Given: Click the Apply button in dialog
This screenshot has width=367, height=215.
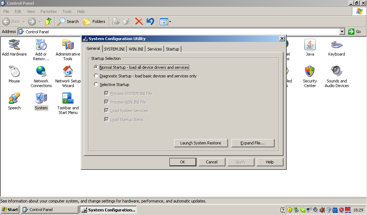Looking at the screenshot, I should pyautogui.click(x=240, y=162).
